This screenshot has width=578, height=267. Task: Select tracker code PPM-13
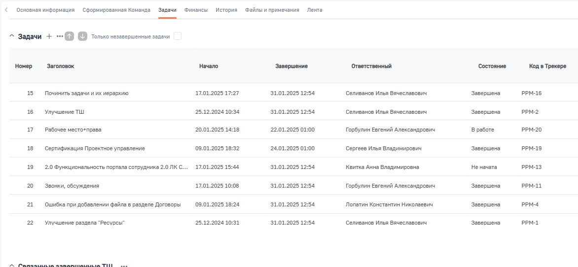pyautogui.click(x=532, y=167)
